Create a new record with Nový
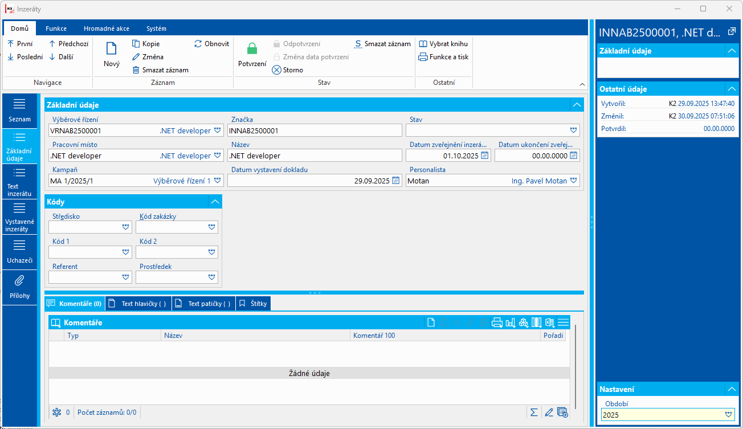 112,55
